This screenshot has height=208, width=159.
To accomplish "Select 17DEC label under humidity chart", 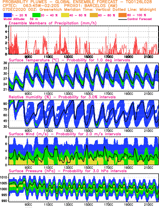I will (x=108, y=131).
